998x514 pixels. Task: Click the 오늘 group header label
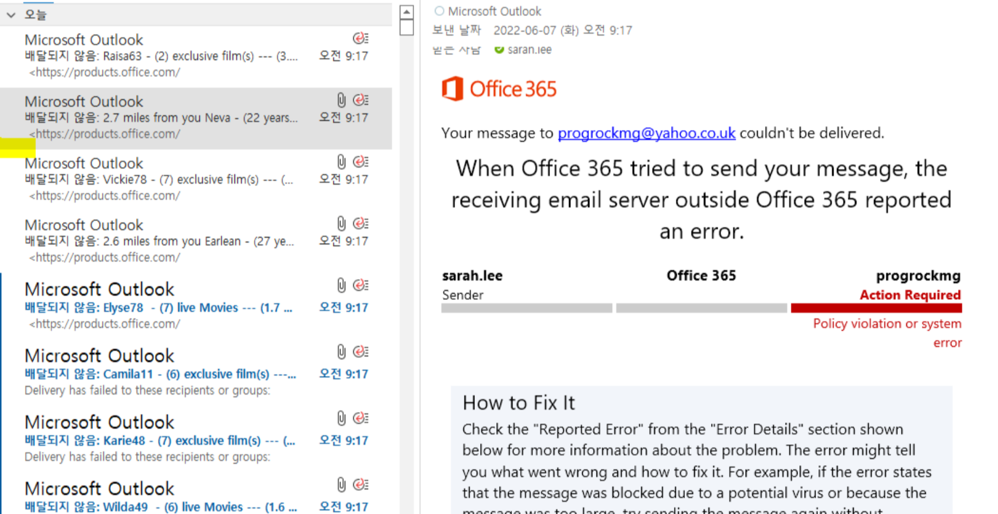point(35,15)
